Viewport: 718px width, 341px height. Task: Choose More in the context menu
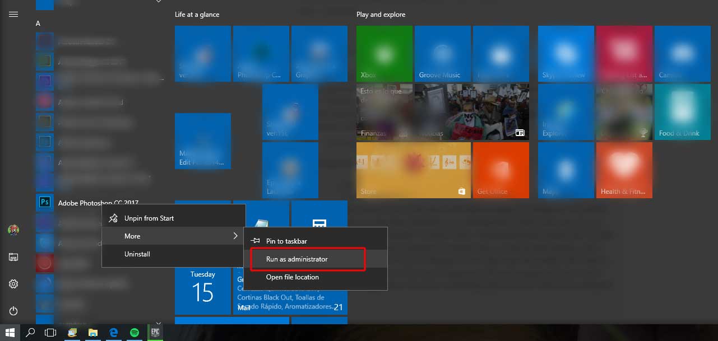pos(173,236)
